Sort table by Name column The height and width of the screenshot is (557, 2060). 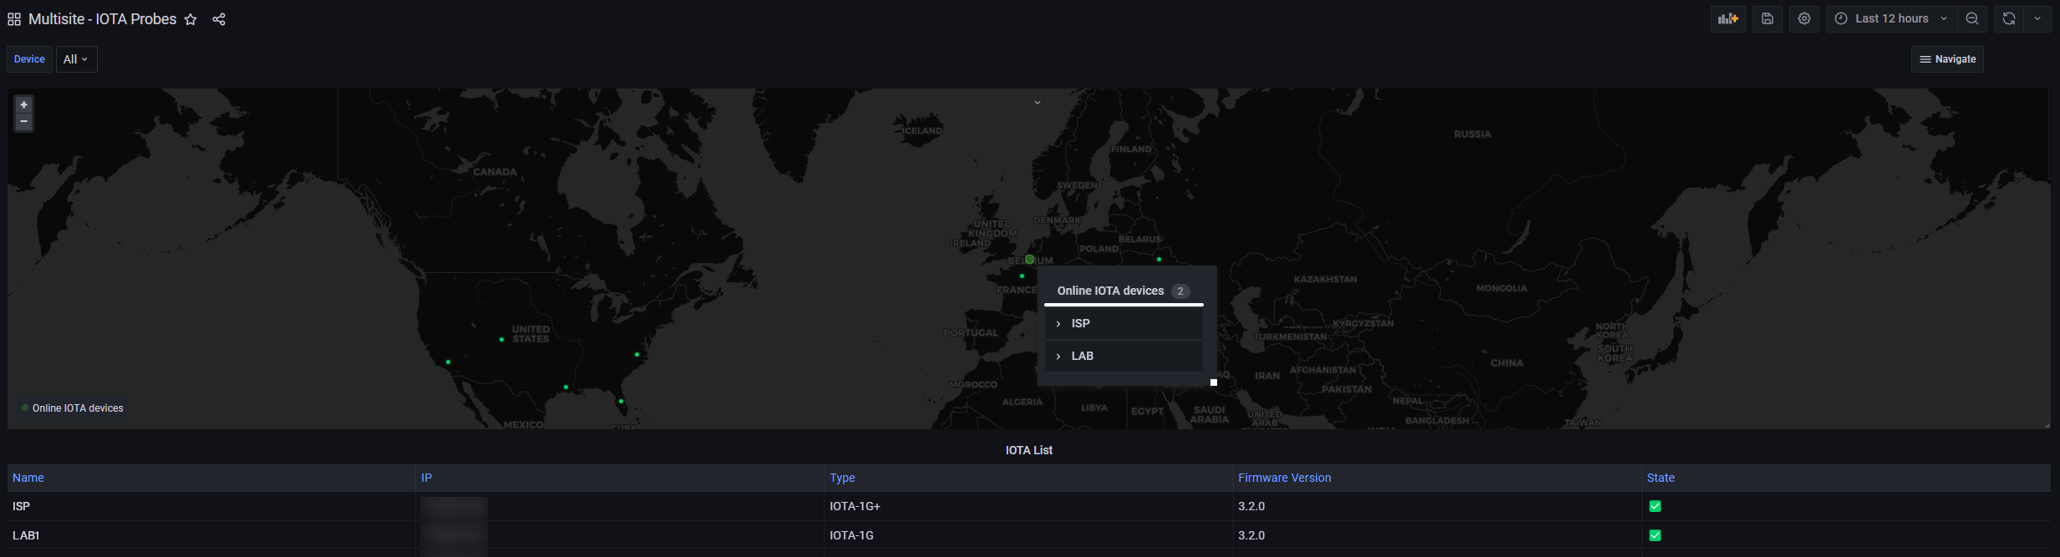pyautogui.click(x=28, y=478)
